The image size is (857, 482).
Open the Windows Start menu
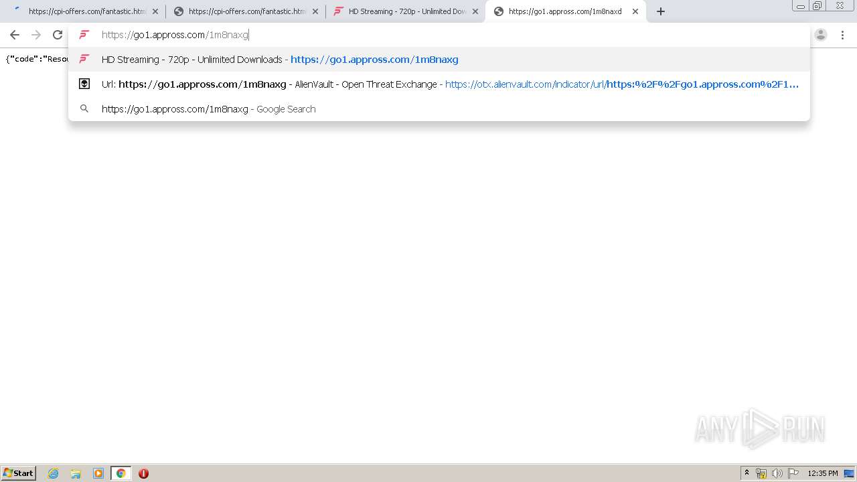[x=19, y=473]
